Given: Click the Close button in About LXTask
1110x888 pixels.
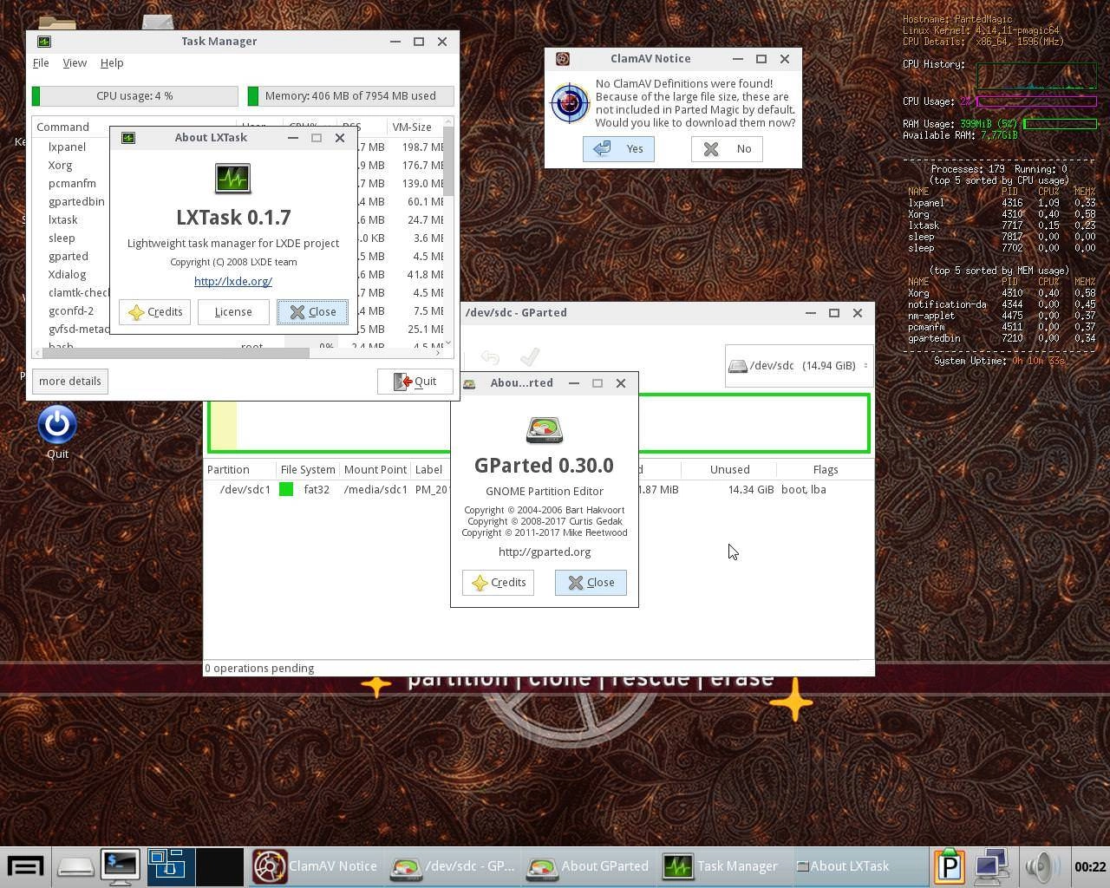Looking at the screenshot, I should coord(312,312).
